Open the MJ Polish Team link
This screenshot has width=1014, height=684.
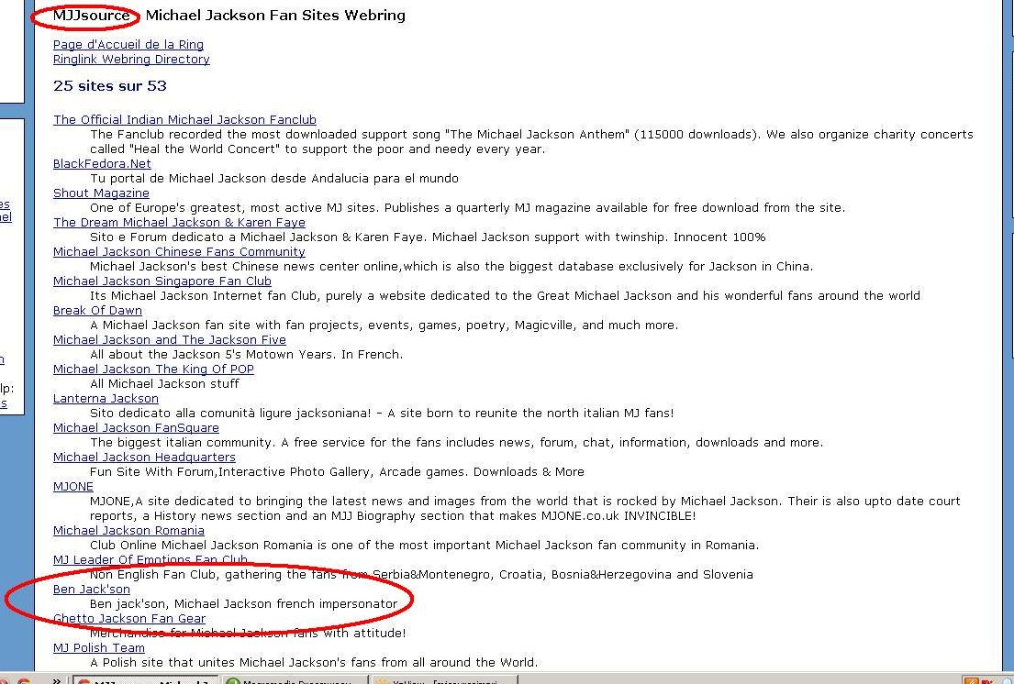99,648
